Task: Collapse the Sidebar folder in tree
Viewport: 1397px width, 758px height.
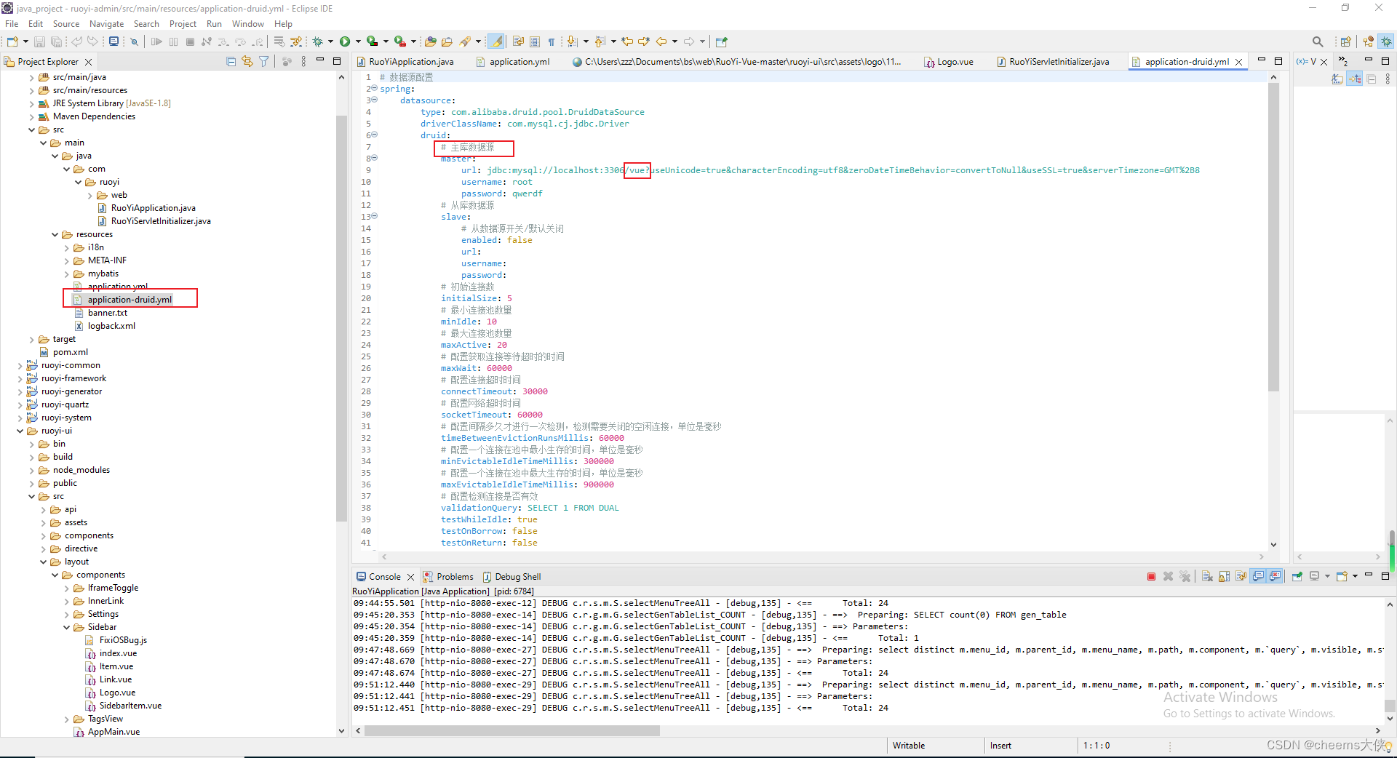Action: point(66,627)
